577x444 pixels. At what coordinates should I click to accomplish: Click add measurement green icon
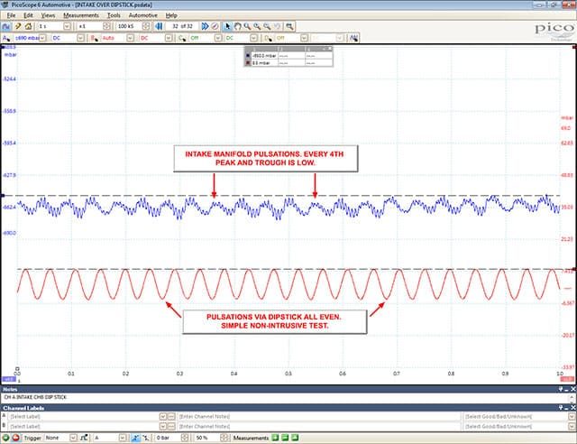[275, 438]
